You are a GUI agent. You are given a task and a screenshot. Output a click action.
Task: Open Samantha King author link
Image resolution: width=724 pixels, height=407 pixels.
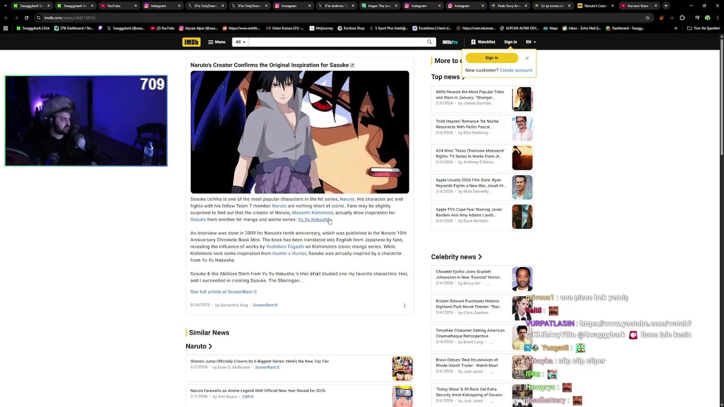tap(234, 305)
